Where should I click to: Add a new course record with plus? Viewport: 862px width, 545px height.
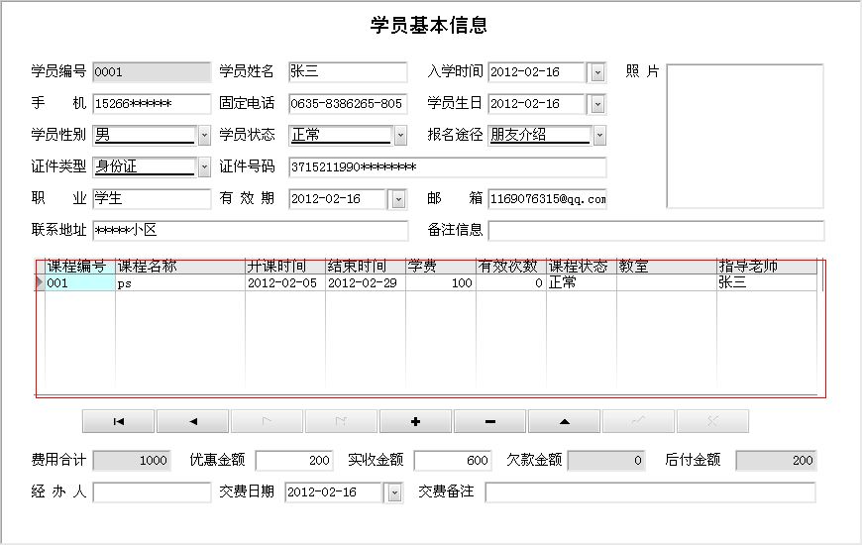(415, 421)
